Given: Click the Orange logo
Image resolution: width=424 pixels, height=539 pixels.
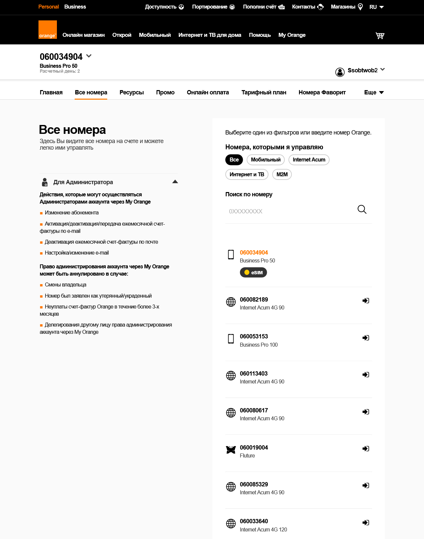Looking at the screenshot, I should tap(48, 30).
